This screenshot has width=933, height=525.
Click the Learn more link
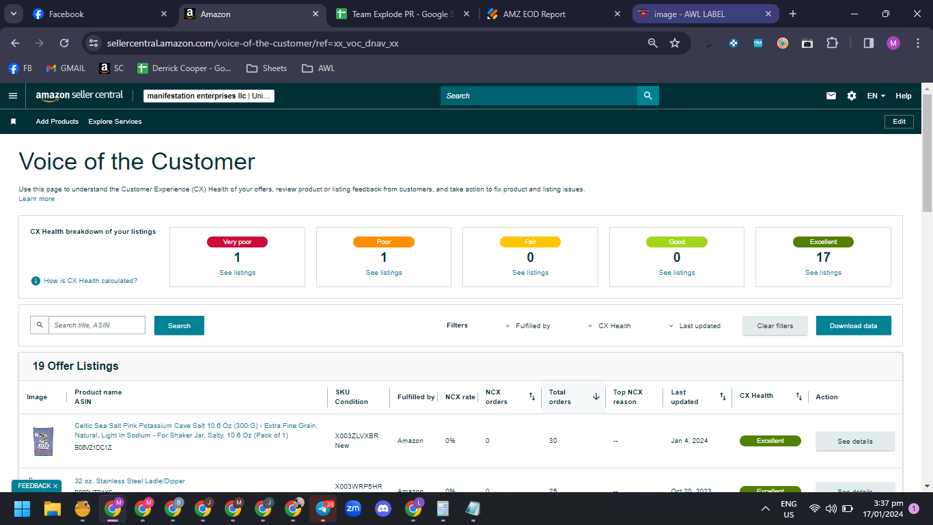(37, 199)
